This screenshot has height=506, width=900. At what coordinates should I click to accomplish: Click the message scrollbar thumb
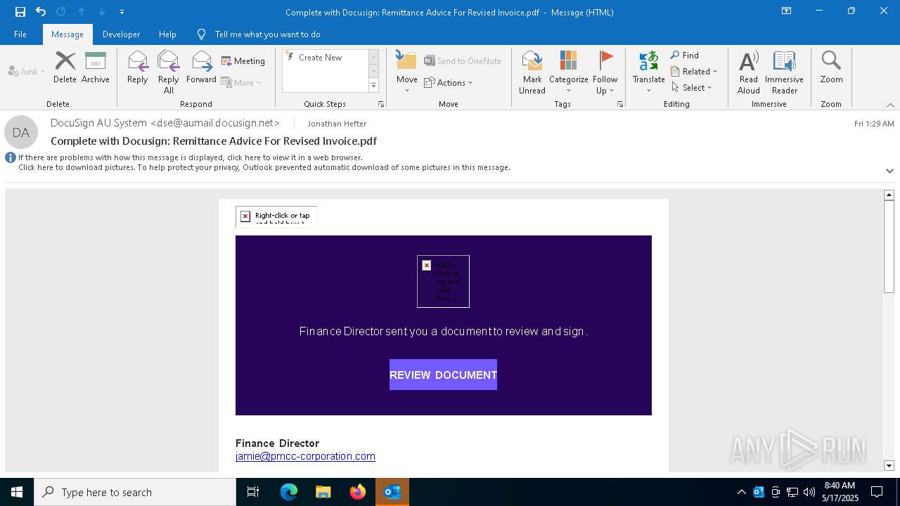click(889, 246)
